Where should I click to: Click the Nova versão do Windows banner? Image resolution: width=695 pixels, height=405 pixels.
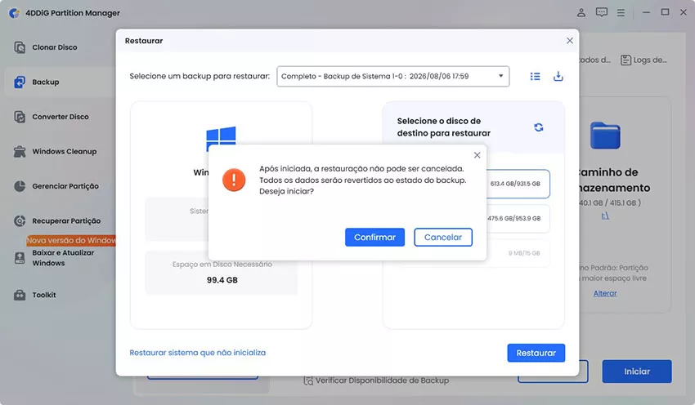click(71, 240)
